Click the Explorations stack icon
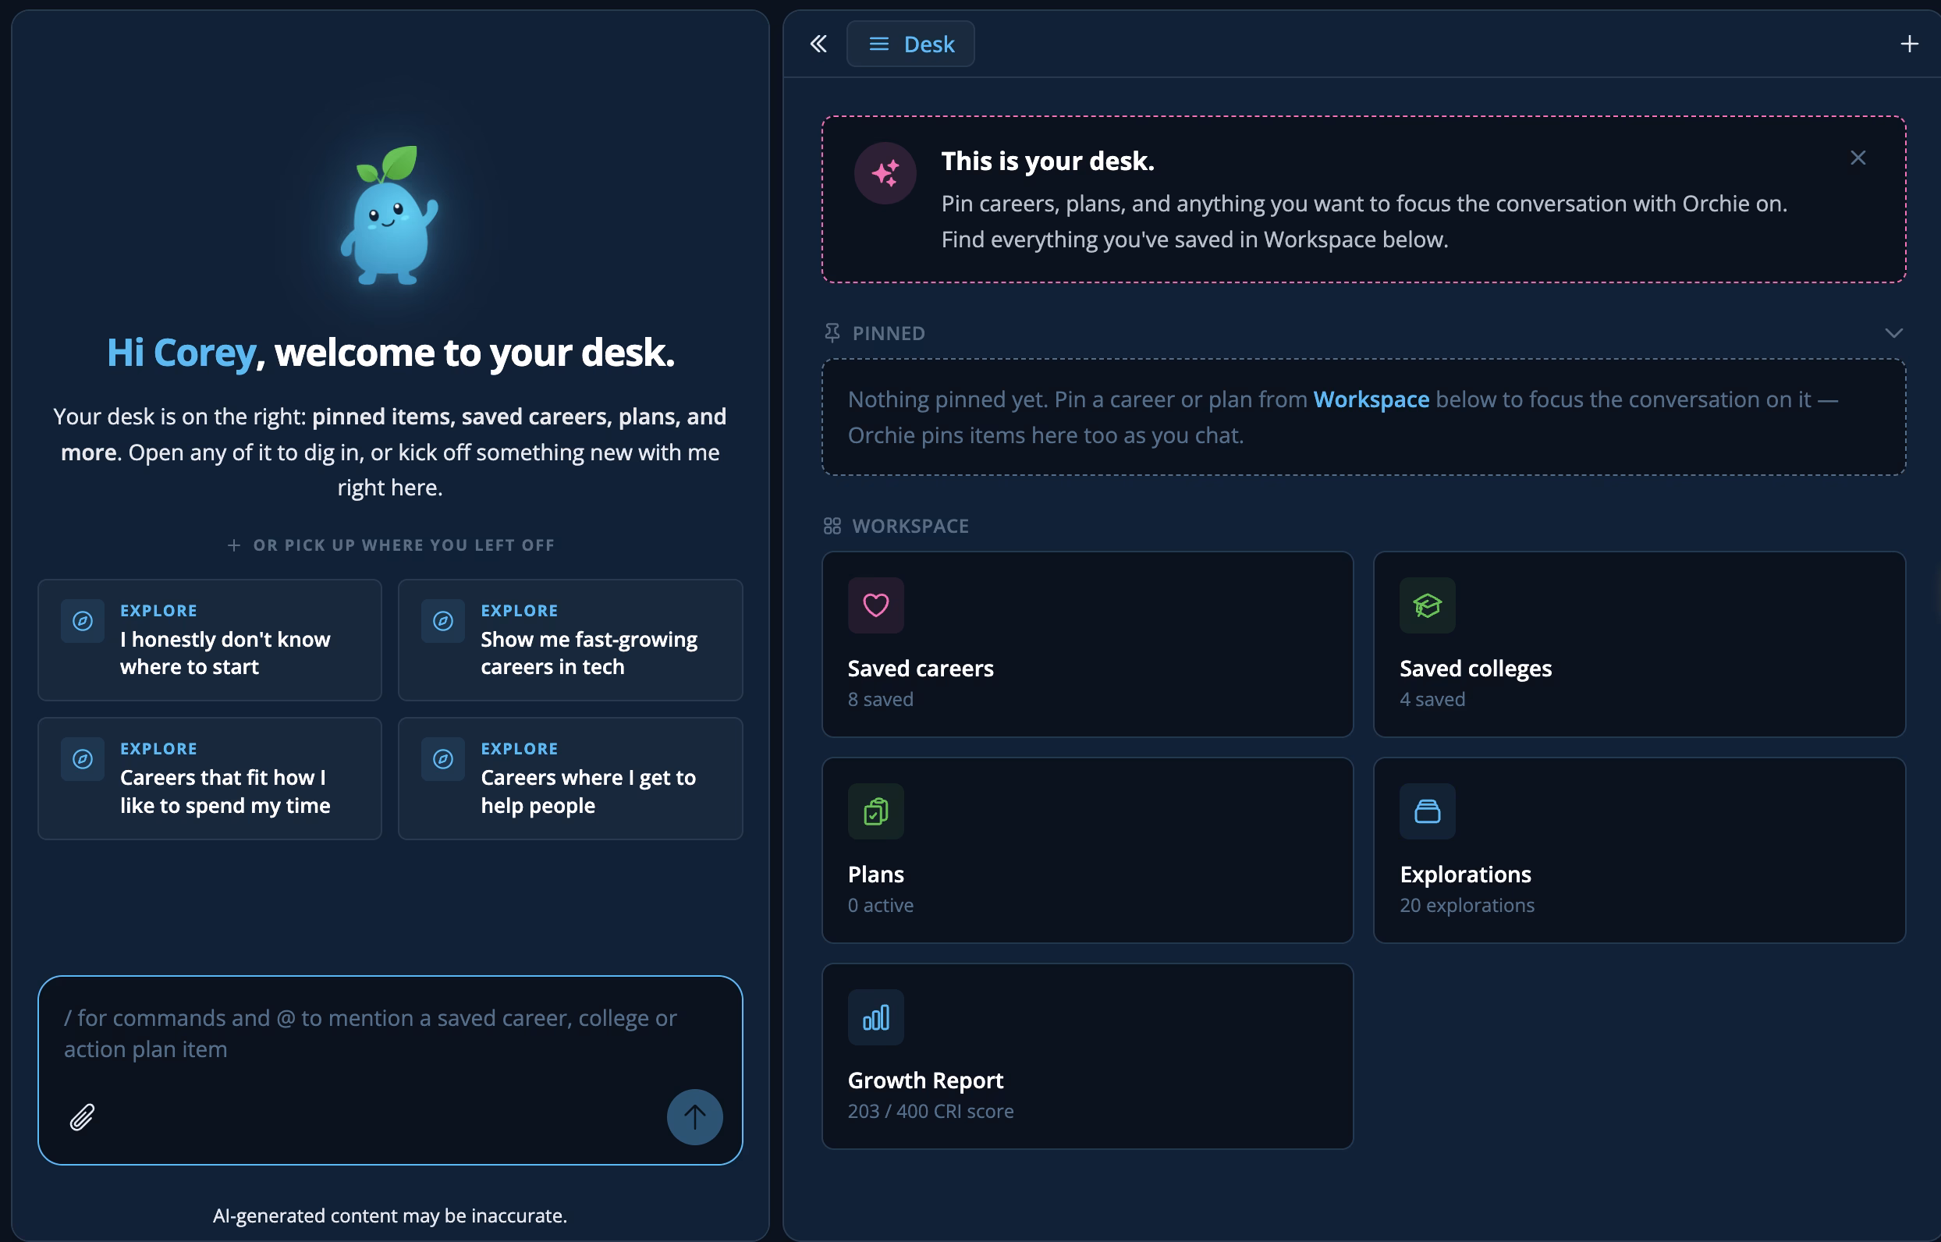Screen dimensions: 1941x1242 pyautogui.click(x=1427, y=811)
